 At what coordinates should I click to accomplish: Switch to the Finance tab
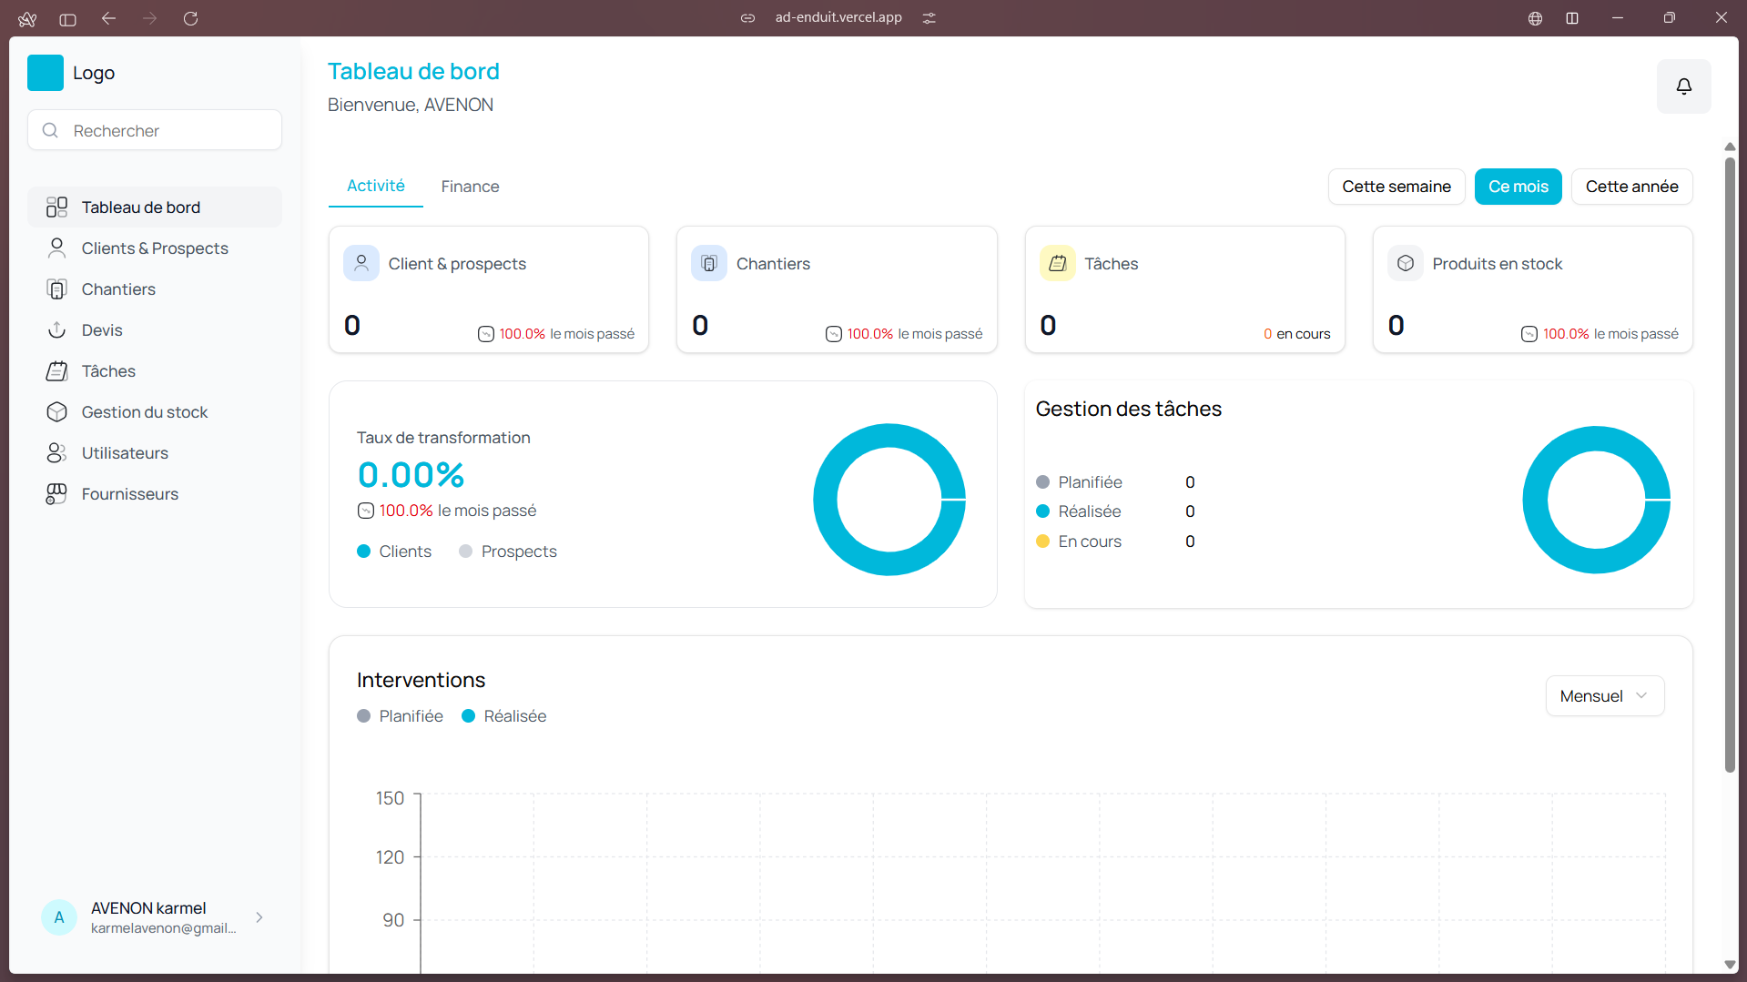pos(470,187)
